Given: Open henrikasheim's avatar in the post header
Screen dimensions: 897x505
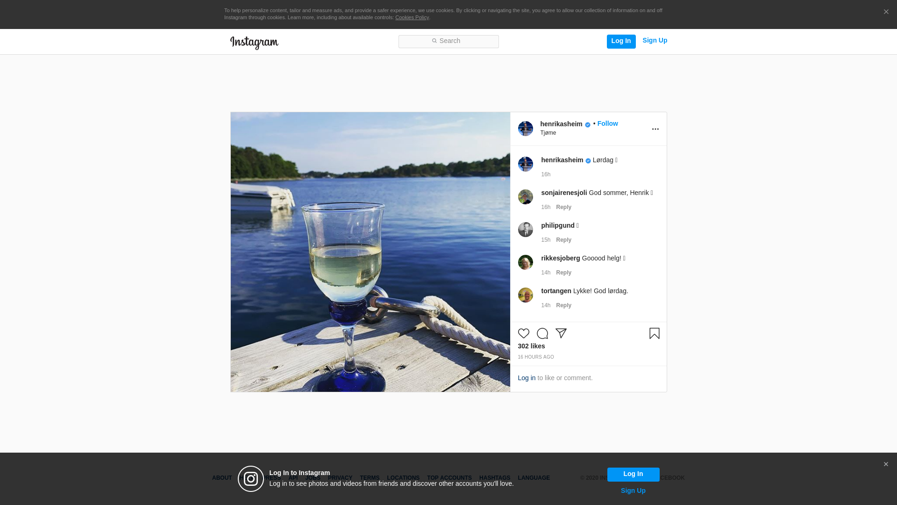Looking at the screenshot, I should click(525, 129).
